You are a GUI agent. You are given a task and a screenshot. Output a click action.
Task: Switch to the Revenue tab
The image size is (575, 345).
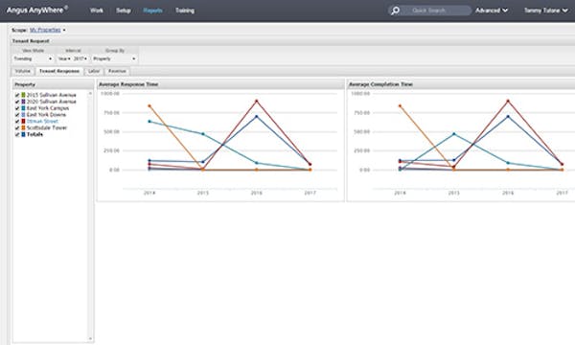[x=117, y=71]
